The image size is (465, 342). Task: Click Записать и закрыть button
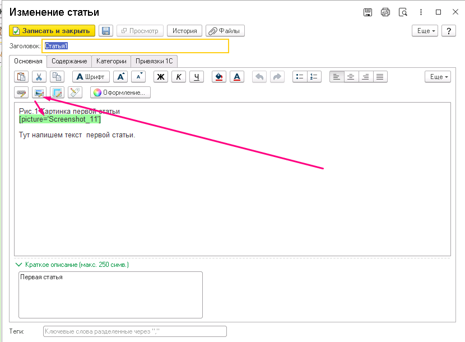[x=52, y=31]
